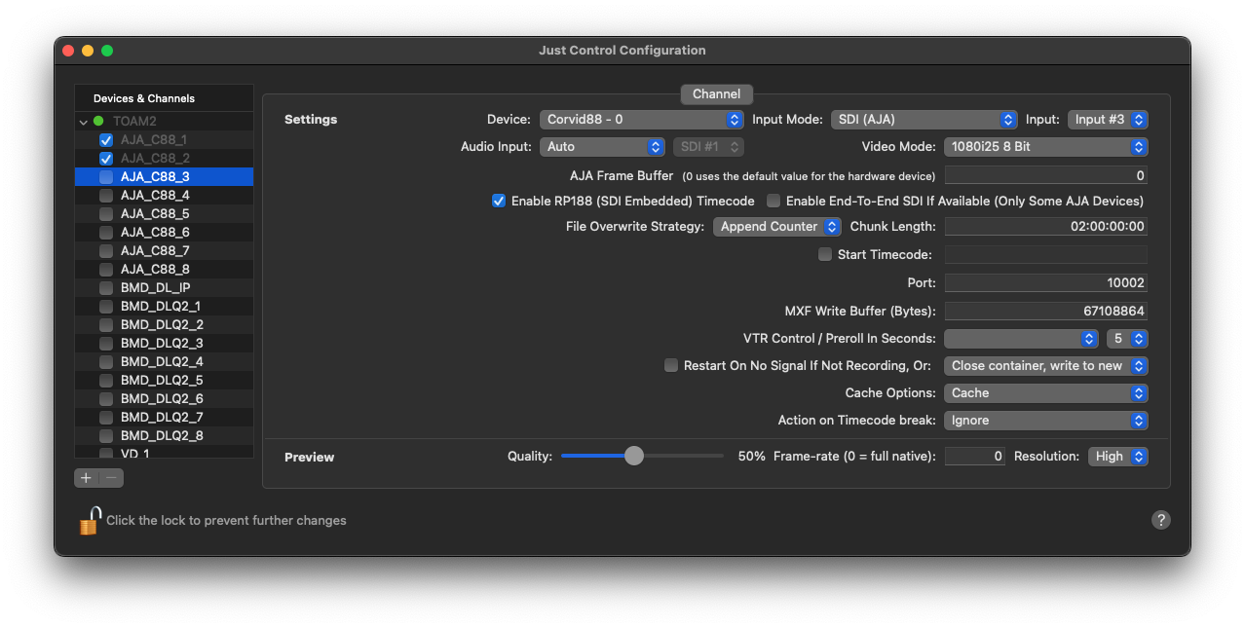This screenshot has width=1245, height=628.
Task: Click the lock icon to prevent changes
Action: click(x=90, y=520)
